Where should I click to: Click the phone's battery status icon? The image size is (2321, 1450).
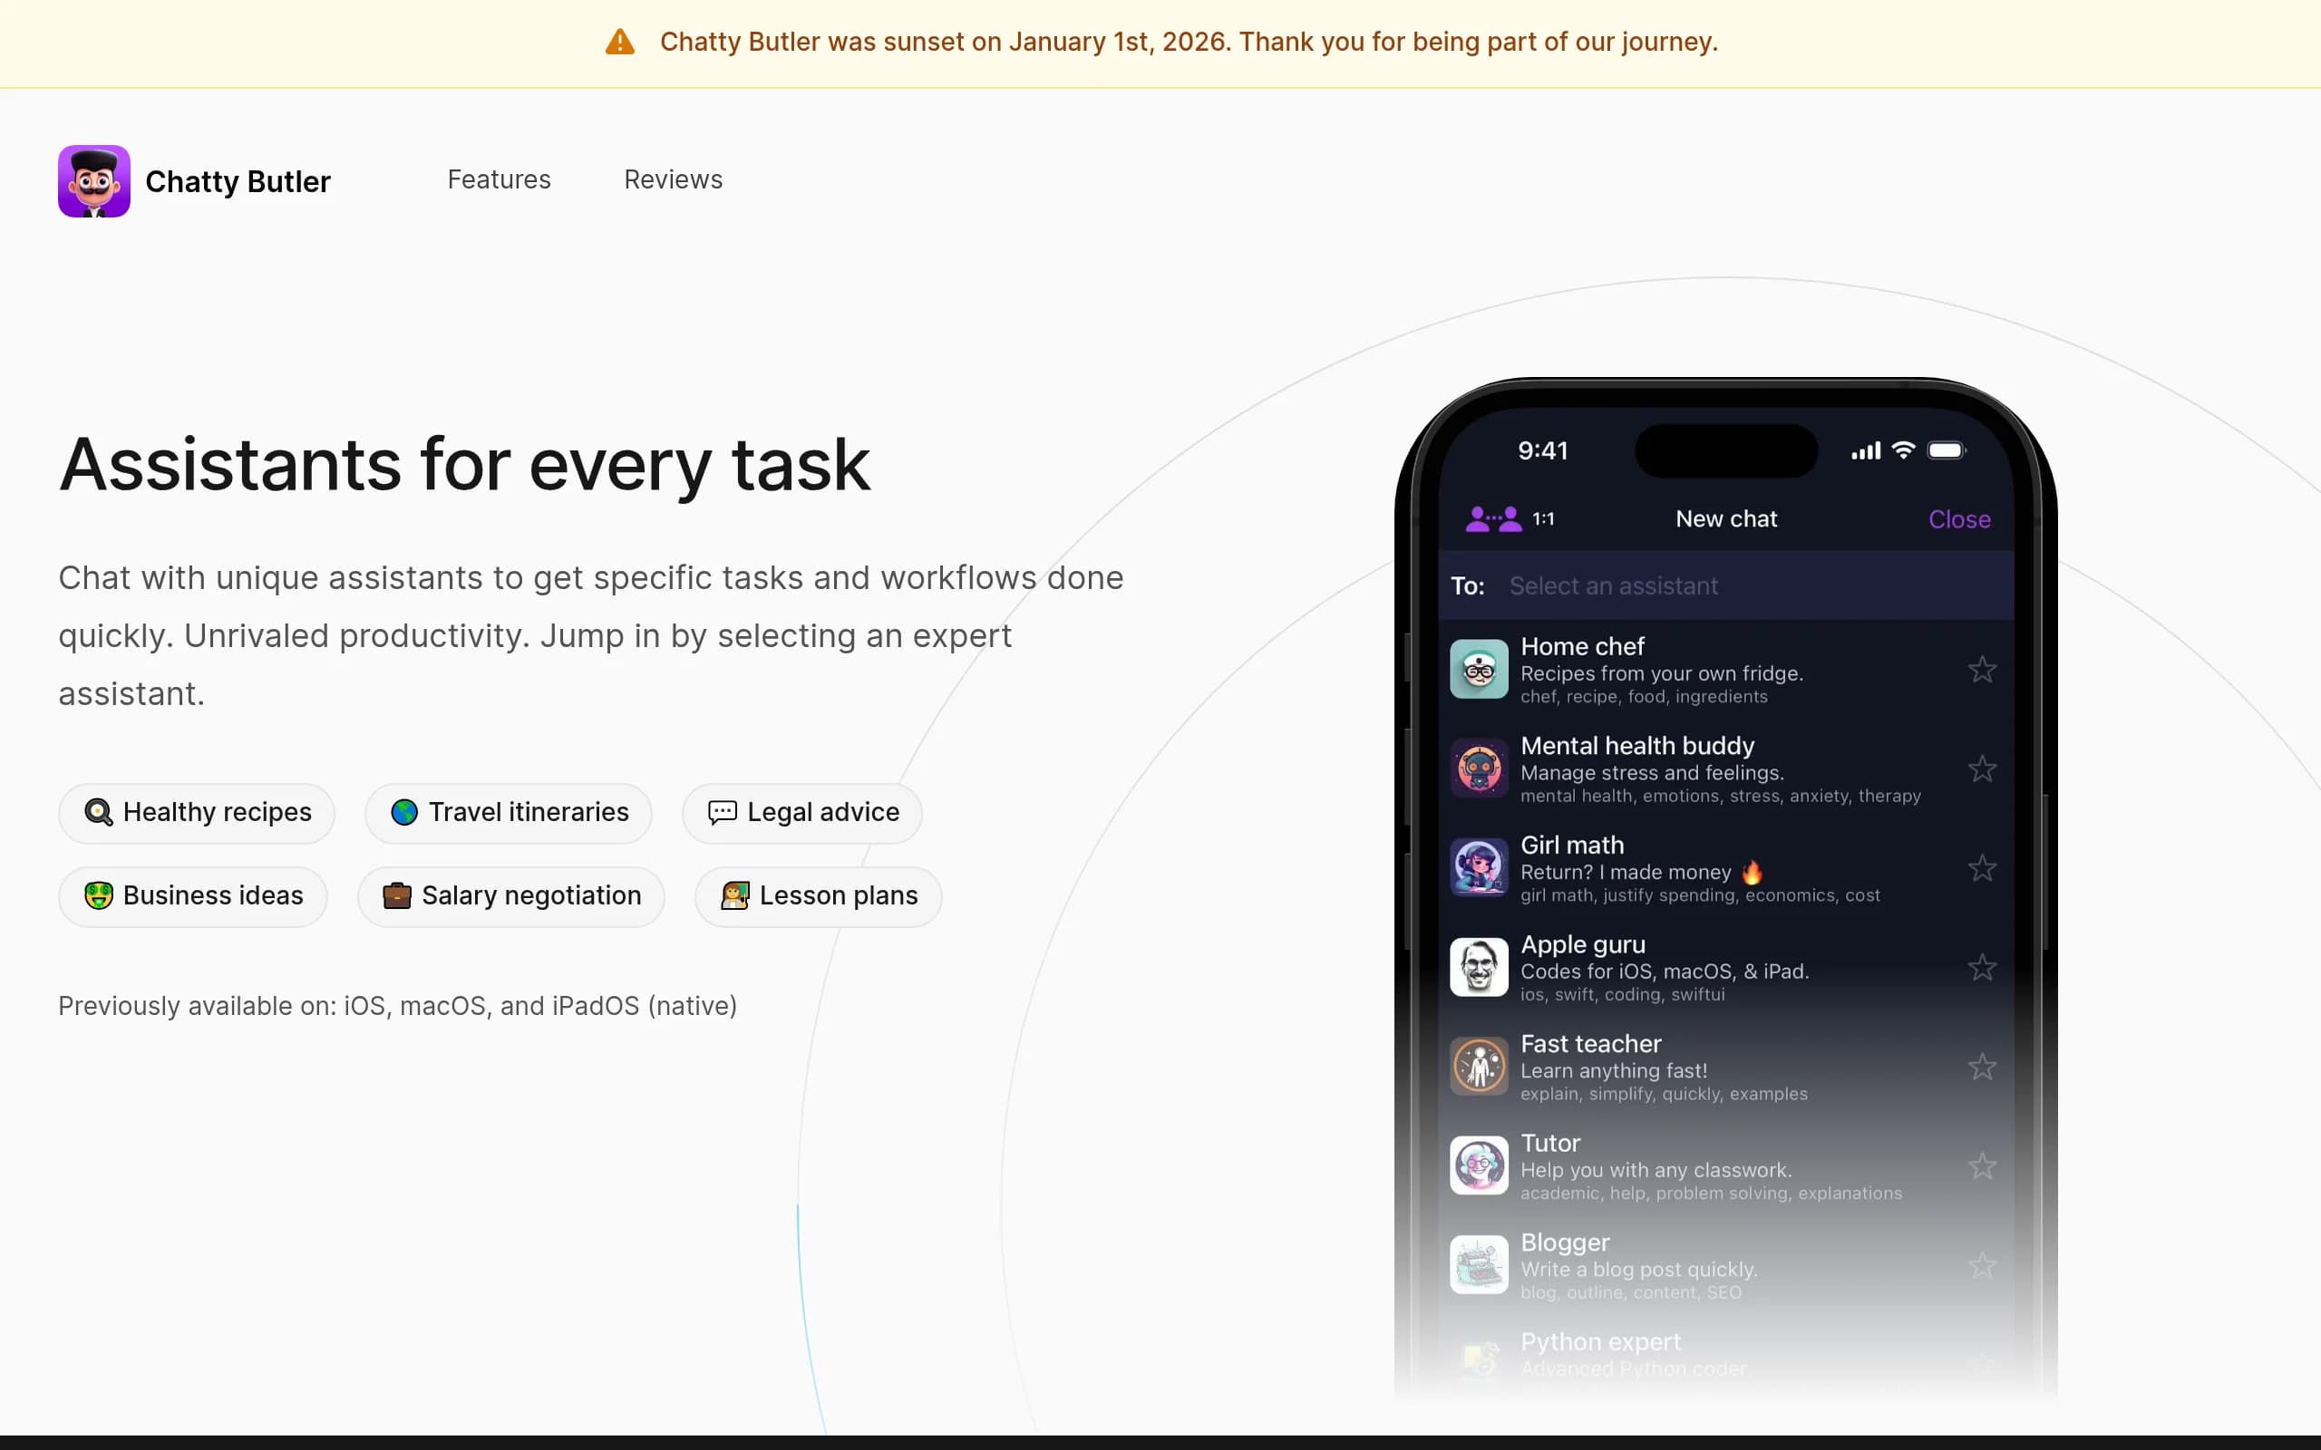click(x=1946, y=450)
